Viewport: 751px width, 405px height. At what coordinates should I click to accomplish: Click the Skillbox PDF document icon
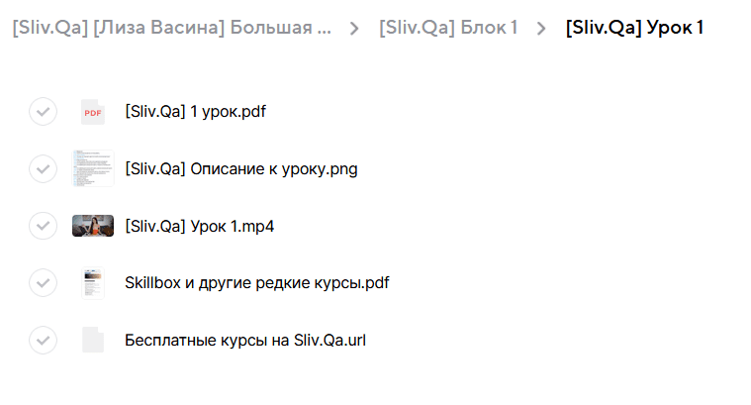pyautogui.click(x=92, y=283)
